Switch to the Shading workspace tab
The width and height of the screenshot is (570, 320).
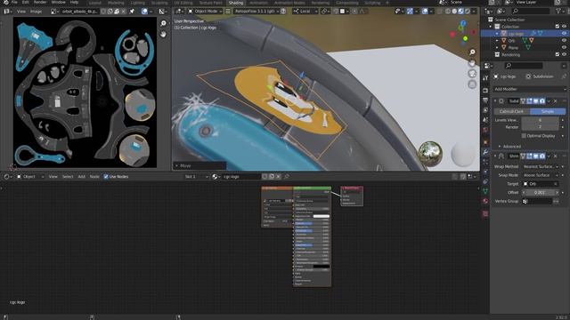pos(235,3)
